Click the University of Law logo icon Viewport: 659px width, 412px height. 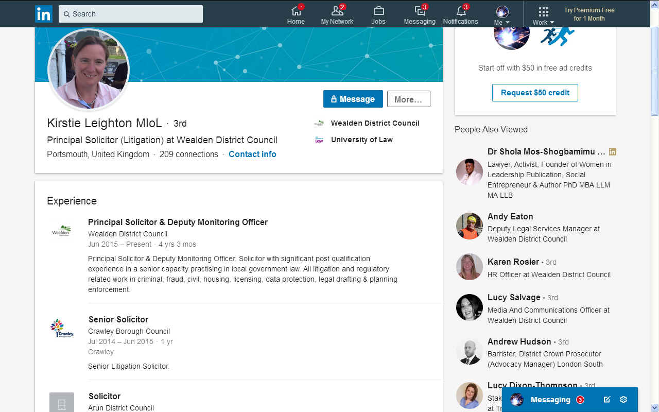pos(319,140)
